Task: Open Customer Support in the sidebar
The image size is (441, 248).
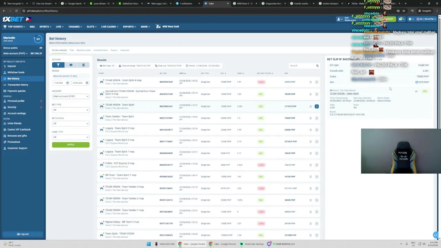Action: [x=17, y=148]
